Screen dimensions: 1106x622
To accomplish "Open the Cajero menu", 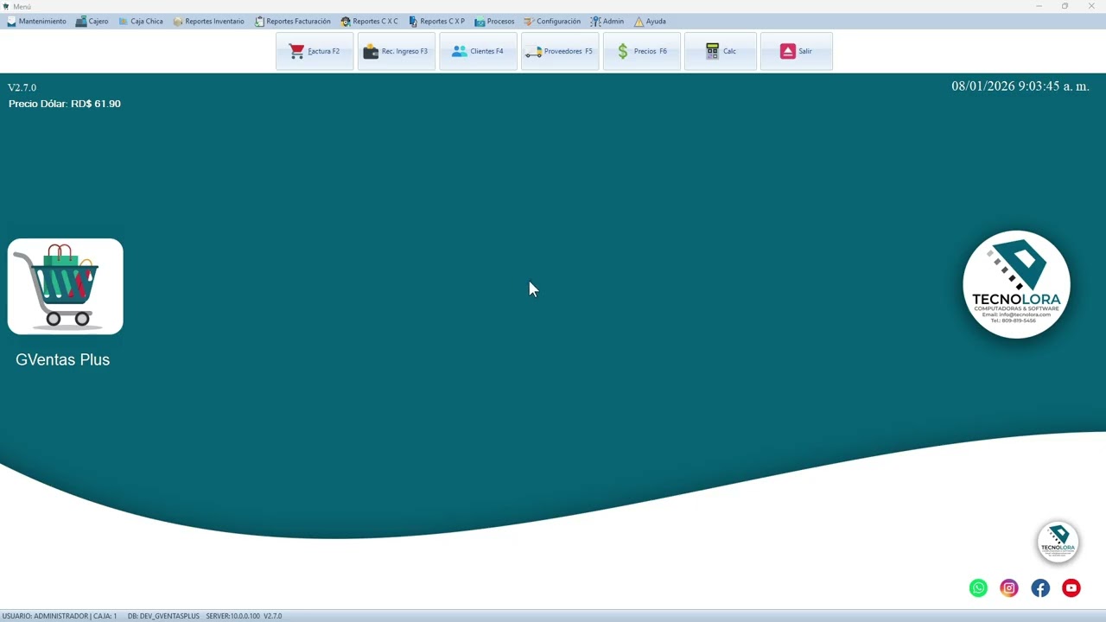I will (x=92, y=22).
